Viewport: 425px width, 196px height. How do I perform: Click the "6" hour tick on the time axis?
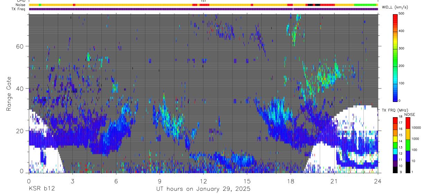click(x=116, y=181)
